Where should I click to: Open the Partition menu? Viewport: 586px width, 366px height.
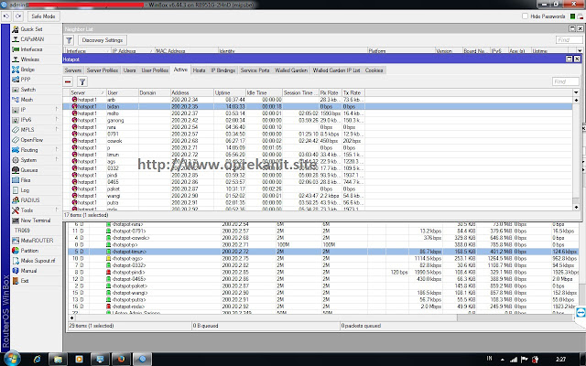[x=29, y=251]
